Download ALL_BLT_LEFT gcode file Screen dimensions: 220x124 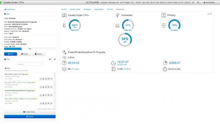tap(44, 87)
